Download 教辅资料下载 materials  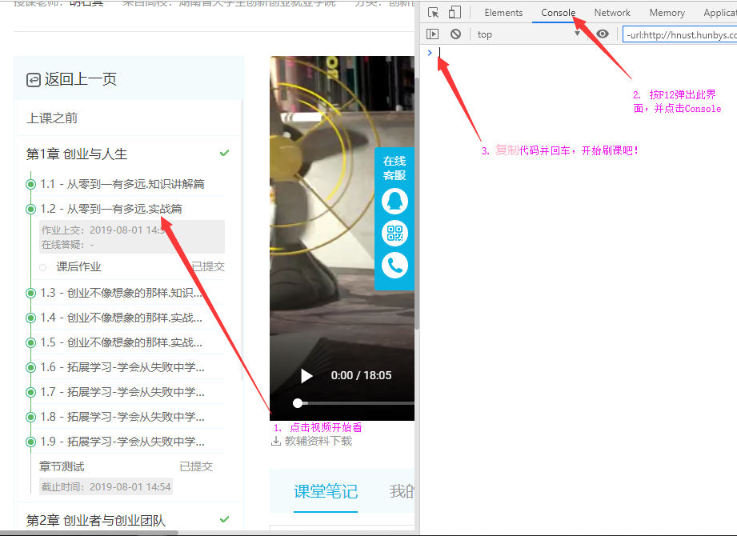pos(318,441)
